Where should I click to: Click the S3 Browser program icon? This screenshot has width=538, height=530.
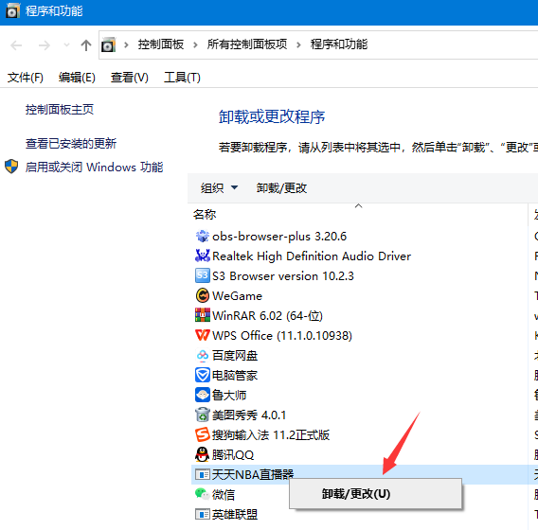click(203, 276)
